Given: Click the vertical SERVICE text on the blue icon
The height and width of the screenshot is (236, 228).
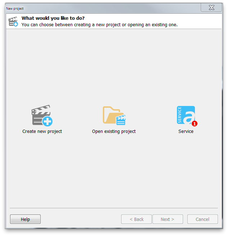Looking at the screenshot, I should (x=179, y=115).
